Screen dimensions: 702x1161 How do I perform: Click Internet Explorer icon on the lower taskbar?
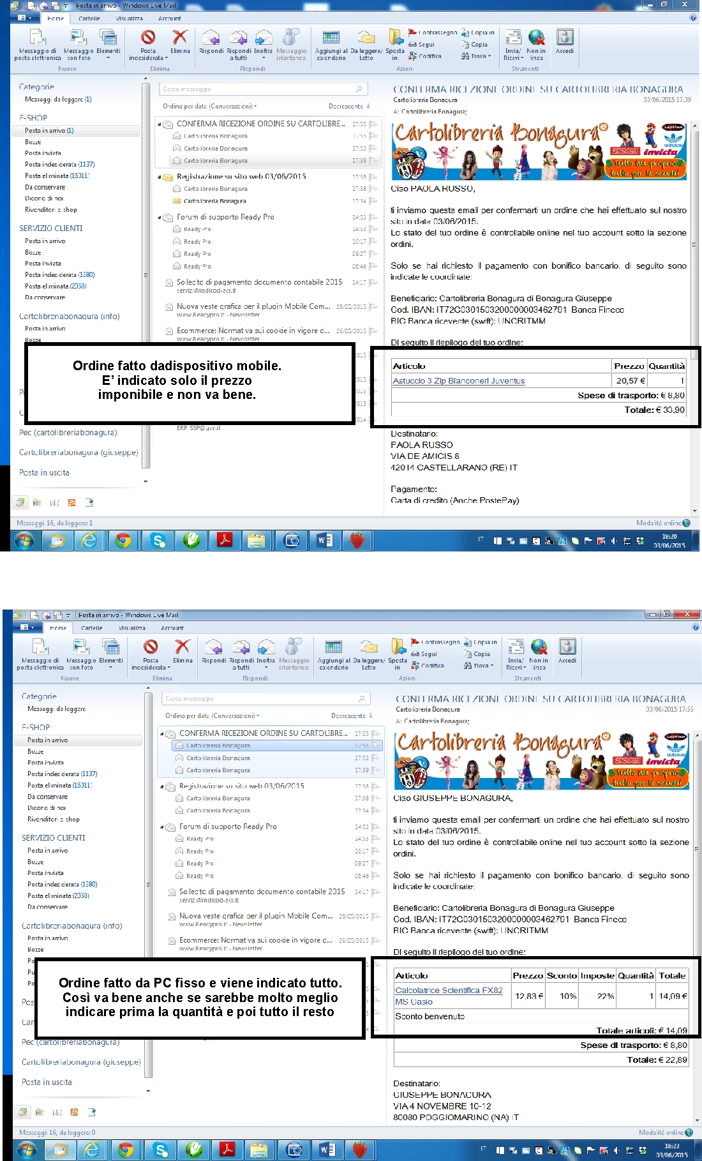(93, 1150)
